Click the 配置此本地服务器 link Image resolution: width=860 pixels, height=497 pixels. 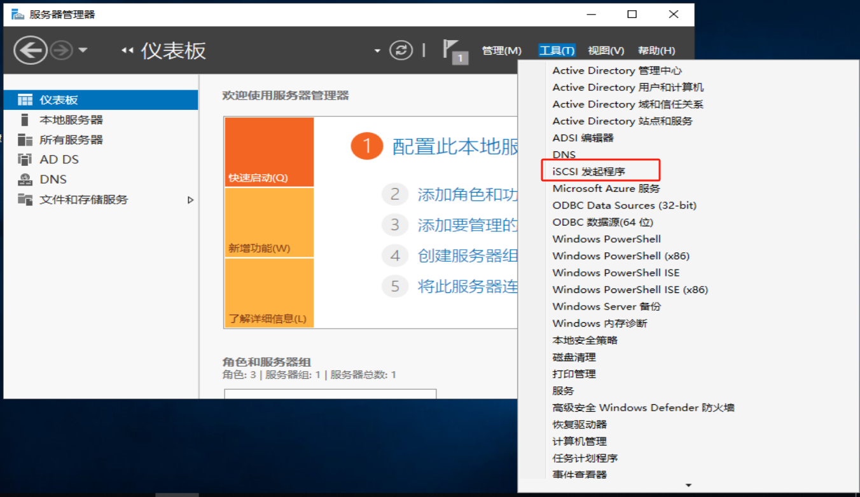click(x=455, y=147)
